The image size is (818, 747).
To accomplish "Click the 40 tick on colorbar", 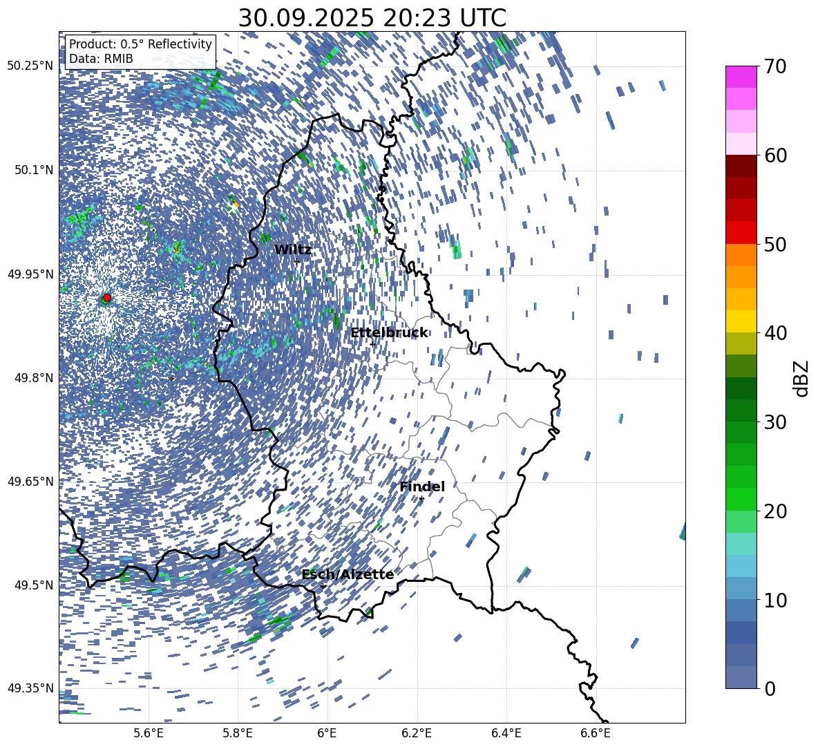I will tap(777, 333).
